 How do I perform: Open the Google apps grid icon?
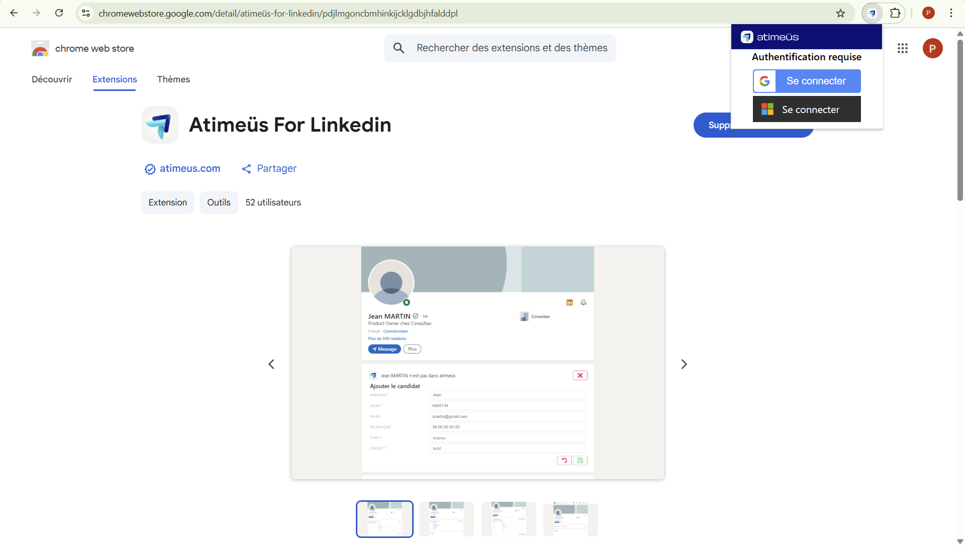pyautogui.click(x=902, y=48)
